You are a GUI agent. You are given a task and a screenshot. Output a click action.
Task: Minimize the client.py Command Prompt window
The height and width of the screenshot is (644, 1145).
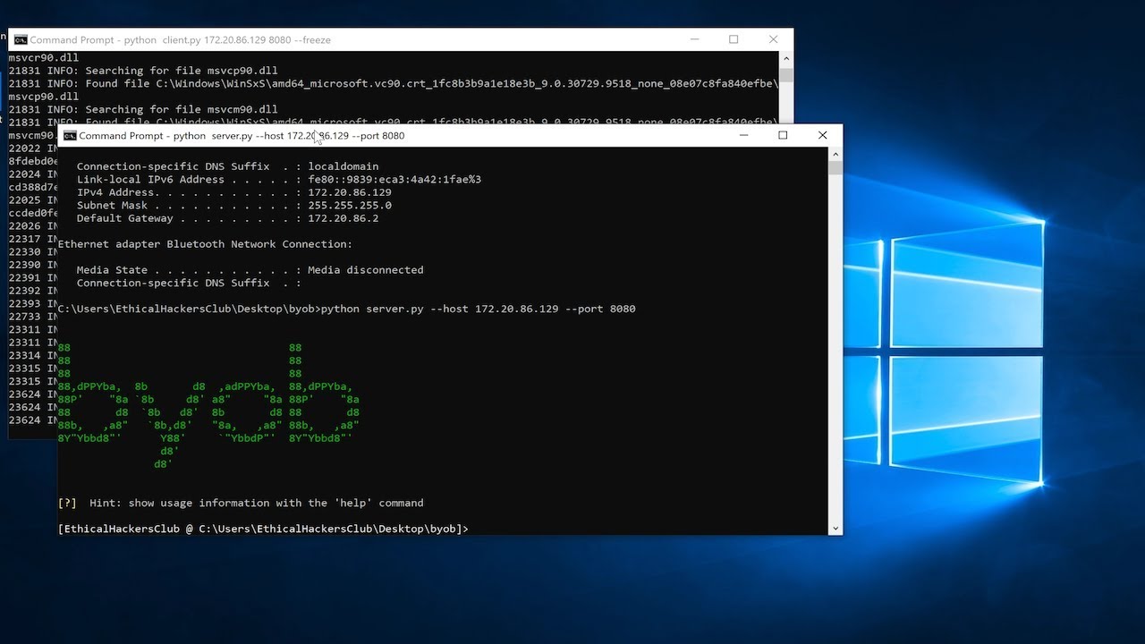(694, 39)
